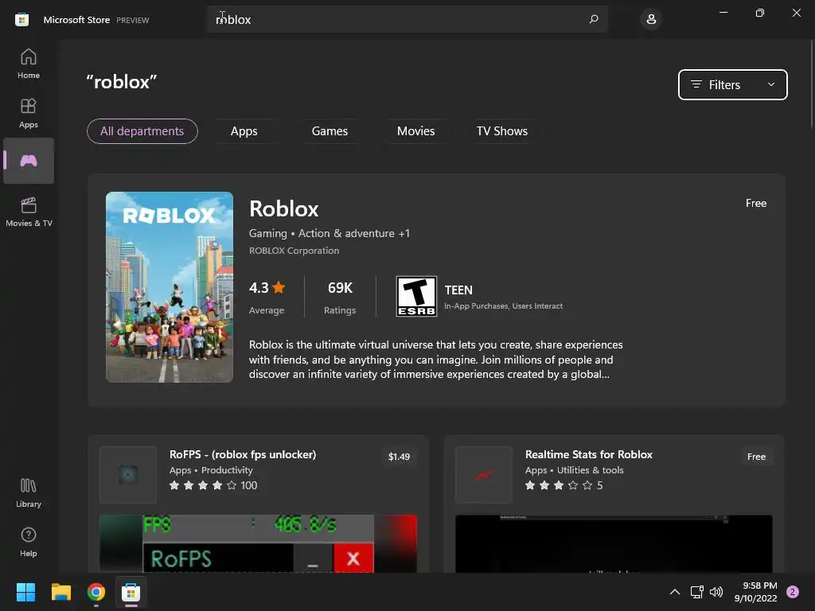The image size is (815, 611).
Task: Click the Roblox description paragraph
Action: click(x=435, y=360)
